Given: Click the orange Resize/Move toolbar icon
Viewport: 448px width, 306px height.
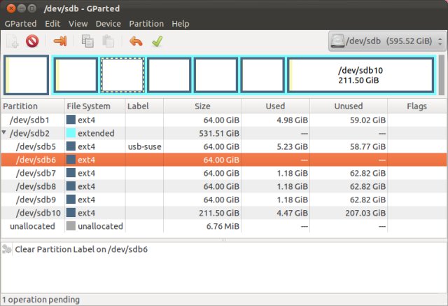Looking at the screenshot, I should (x=60, y=41).
